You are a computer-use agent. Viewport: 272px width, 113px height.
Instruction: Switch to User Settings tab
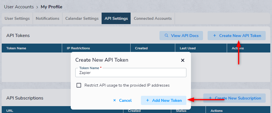point(17,18)
